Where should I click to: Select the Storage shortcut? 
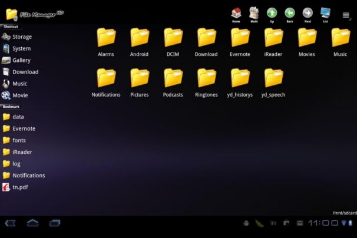[x=17, y=37]
